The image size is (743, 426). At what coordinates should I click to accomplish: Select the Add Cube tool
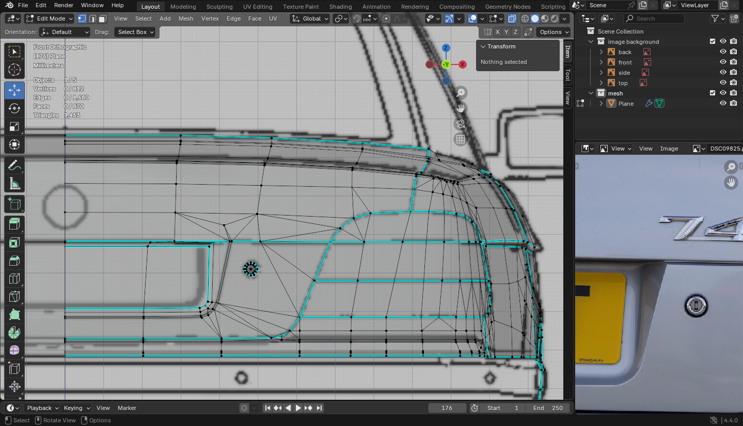pos(14,205)
